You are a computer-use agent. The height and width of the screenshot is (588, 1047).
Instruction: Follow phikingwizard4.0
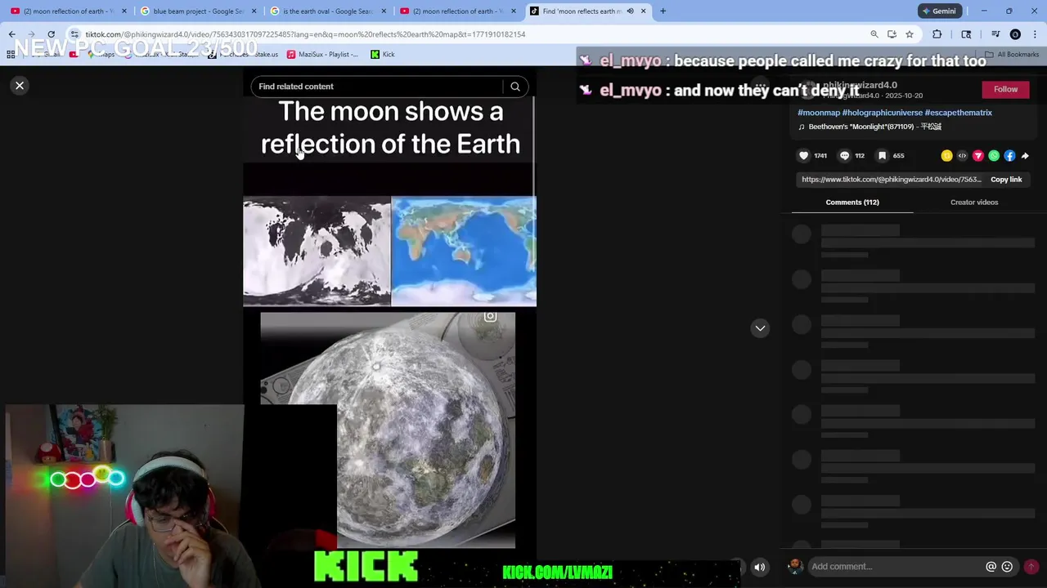pos(1005,89)
